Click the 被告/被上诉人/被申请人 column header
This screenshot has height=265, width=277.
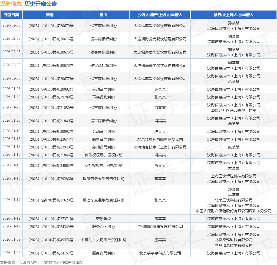pos(233,15)
